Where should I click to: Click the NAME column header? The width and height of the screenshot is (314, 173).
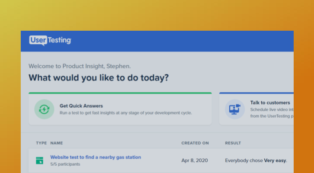tap(57, 143)
